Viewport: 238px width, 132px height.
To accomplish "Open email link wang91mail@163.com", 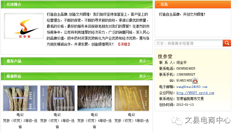I will (192, 87).
